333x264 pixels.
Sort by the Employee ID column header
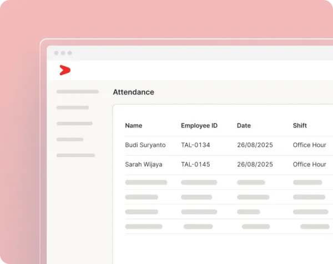click(199, 126)
